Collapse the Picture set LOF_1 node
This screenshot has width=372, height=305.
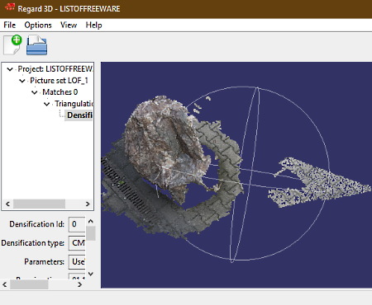(22, 81)
